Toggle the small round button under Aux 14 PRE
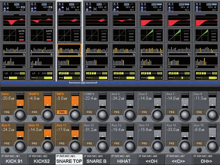This screenshot has width=220, height=165. (144, 150)
